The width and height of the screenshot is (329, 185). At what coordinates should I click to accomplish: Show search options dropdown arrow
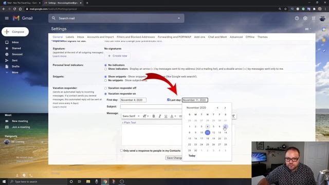(x=179, y=18)
